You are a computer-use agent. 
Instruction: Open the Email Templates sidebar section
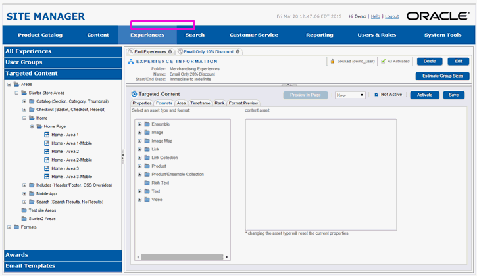coord(63,266)
